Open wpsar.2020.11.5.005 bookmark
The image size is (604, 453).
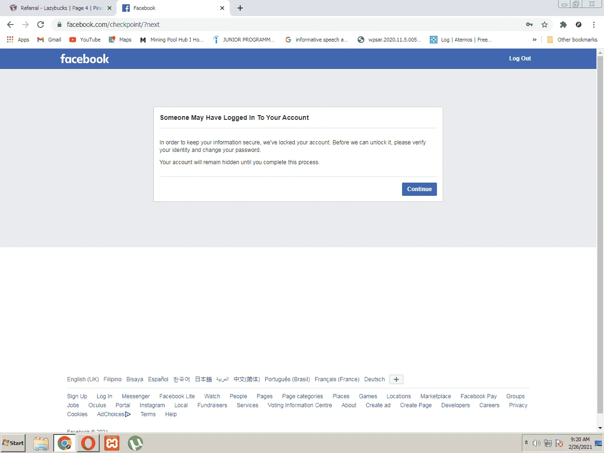pyautogui.click(x=389, y=40)
